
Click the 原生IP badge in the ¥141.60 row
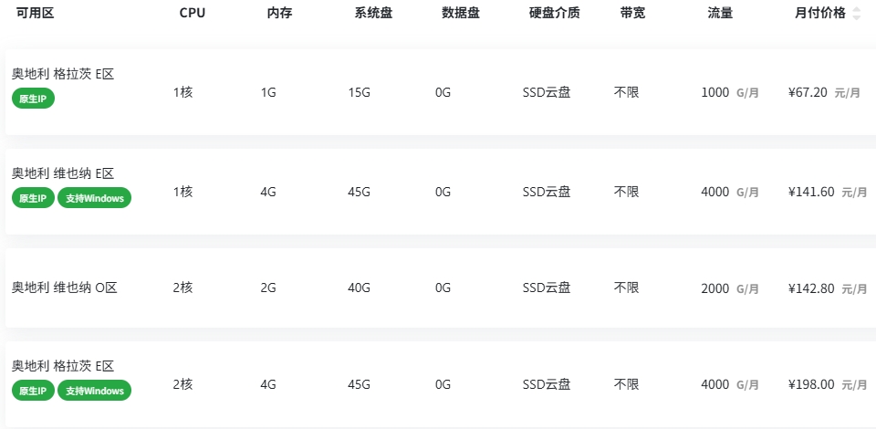(33, 198)
